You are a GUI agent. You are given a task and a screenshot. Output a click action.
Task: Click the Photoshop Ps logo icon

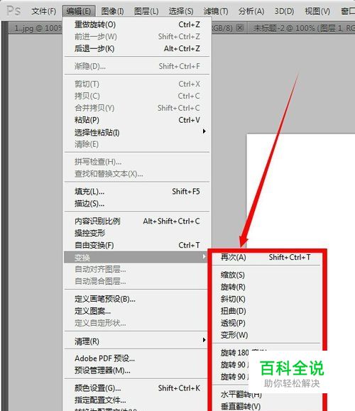point(13,11)
